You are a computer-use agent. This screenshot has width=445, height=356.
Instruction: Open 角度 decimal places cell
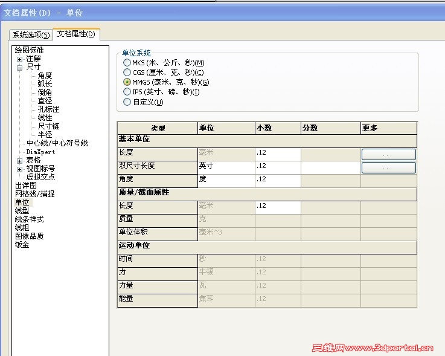pyautogui.click(x=278, y=181)
